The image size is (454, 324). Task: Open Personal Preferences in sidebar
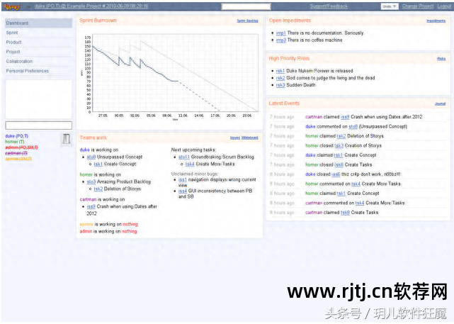(38, 71)
